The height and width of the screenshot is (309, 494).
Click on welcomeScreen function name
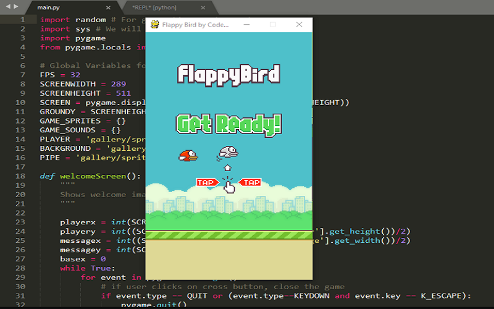click(x=93, y=176)
